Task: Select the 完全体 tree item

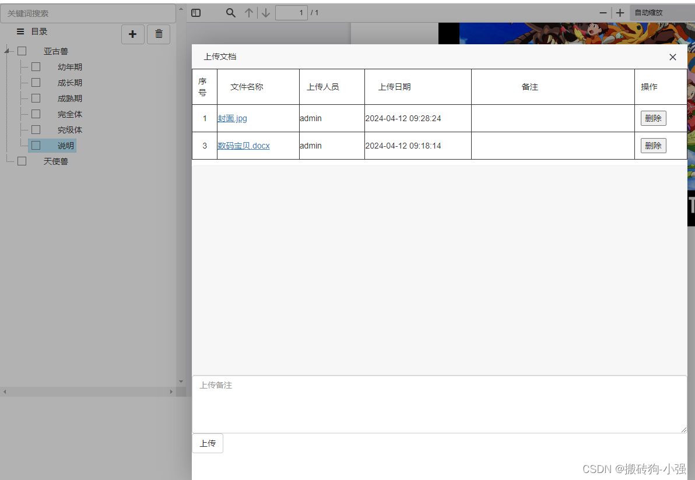Action: click(x=69, y=114)
